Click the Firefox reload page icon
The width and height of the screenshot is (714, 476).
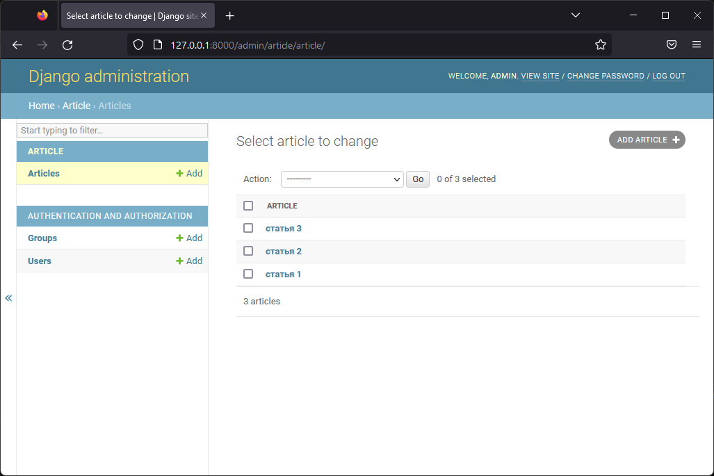67,45
